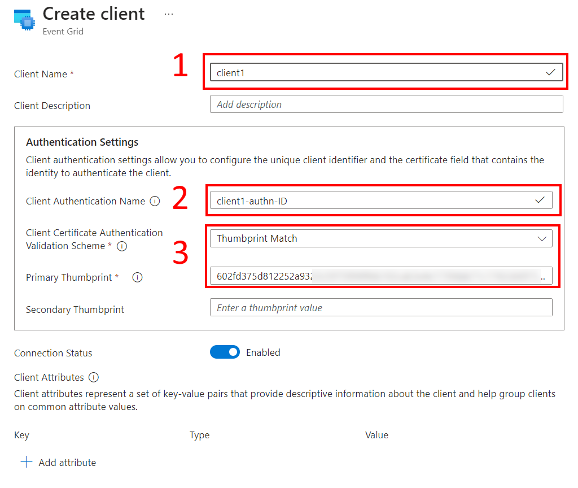This screenshot has height=488, width=578.
Task: Click validation checkmark in Client Name field
Action: click(x=550, y=72)
